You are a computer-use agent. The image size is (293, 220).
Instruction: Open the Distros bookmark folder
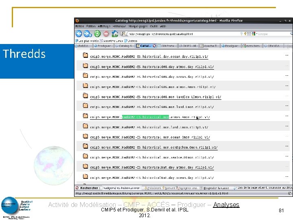pos(131,41)
